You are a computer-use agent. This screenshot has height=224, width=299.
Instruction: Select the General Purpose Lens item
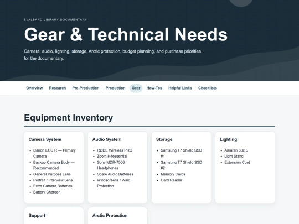click(52, 174)
